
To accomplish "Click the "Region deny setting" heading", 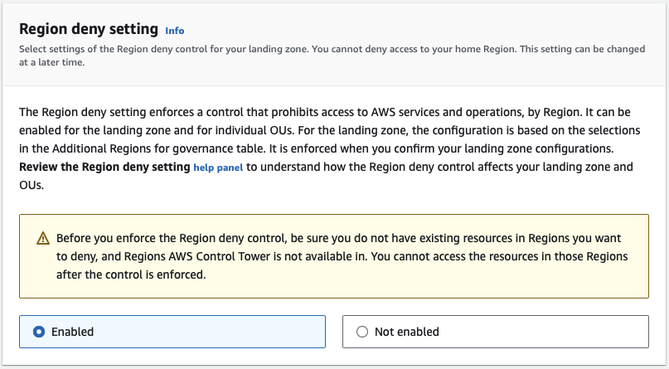I will pyautogui.click(x=88, y=29).
